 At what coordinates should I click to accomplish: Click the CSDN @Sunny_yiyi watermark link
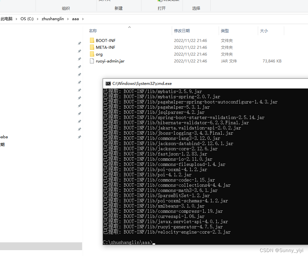pos(282,250)
